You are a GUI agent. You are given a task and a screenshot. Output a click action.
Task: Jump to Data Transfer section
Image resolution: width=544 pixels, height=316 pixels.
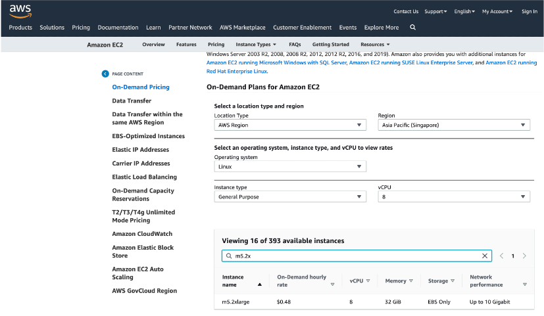pos(132,101)
